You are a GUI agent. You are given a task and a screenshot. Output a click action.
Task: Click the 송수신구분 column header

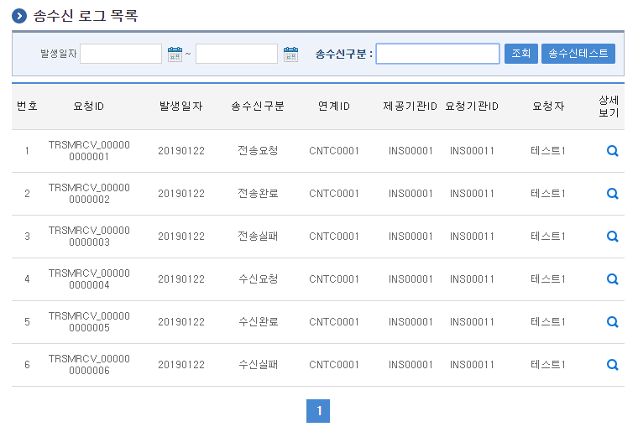pyautogui.click(x=258, y=107)
